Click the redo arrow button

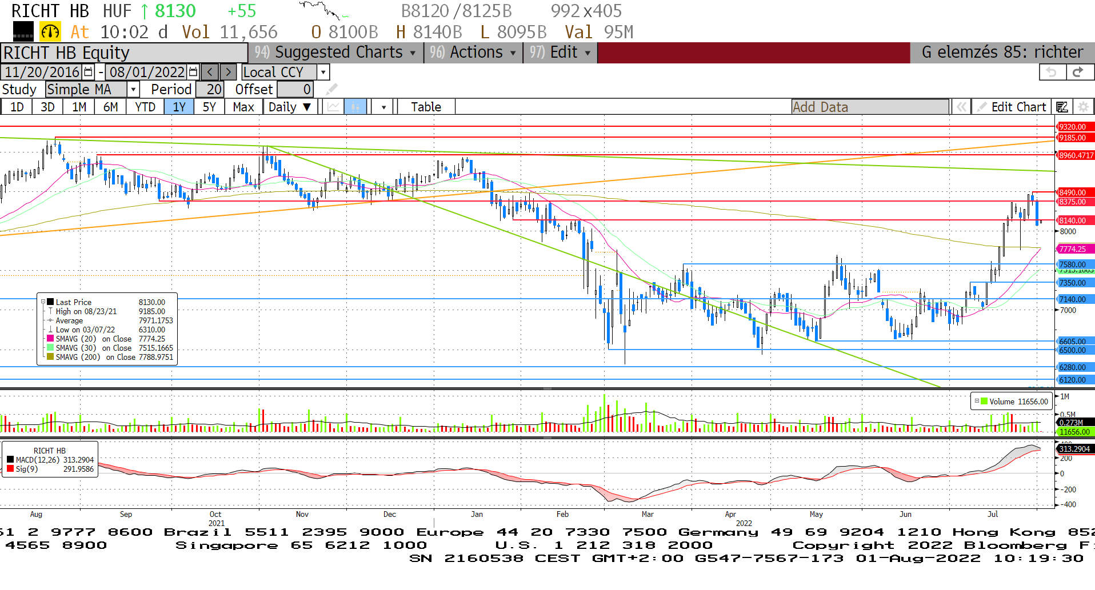1079,72
